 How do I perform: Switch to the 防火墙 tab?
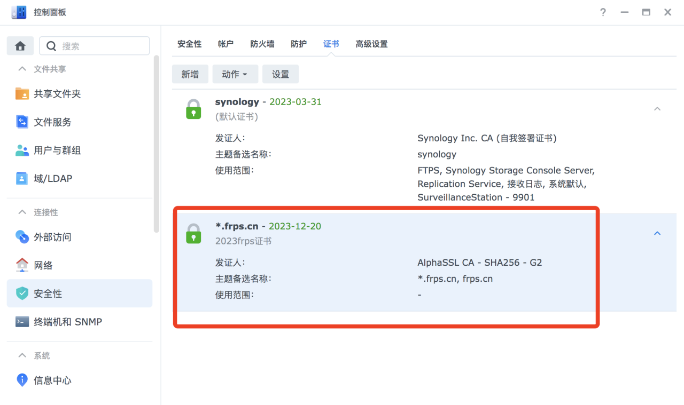click(x=262, y=44)
